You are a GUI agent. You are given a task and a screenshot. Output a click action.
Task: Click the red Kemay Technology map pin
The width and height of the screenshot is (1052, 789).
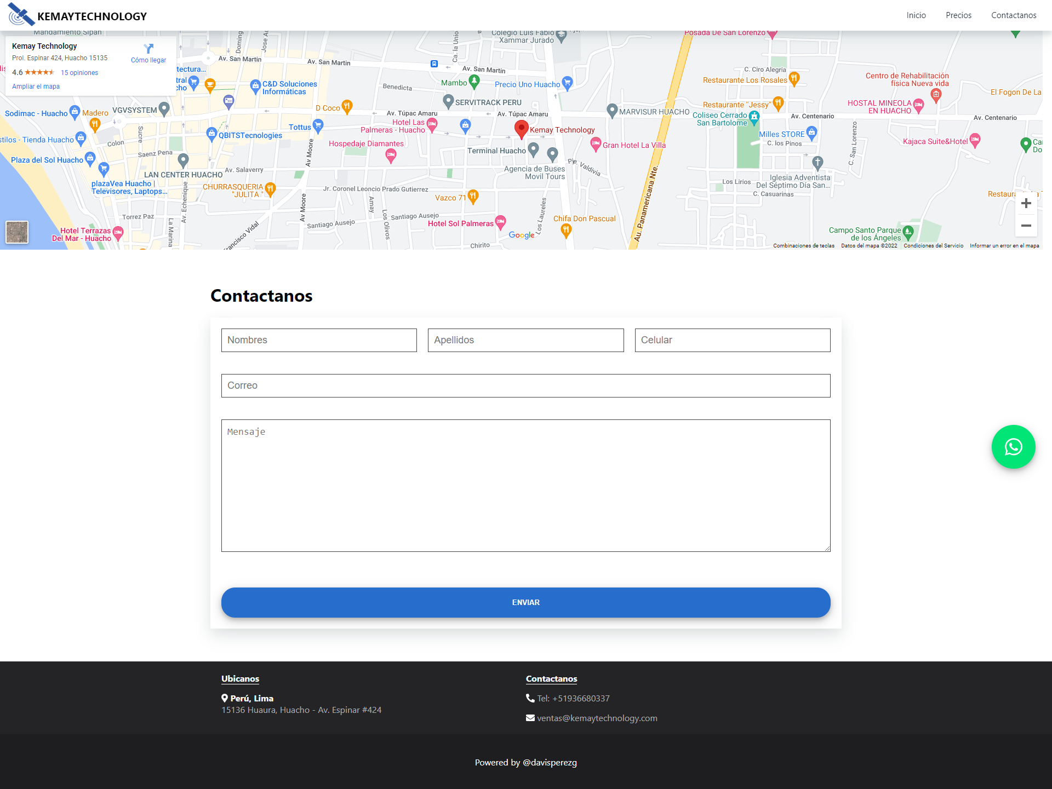coord(521,129)
